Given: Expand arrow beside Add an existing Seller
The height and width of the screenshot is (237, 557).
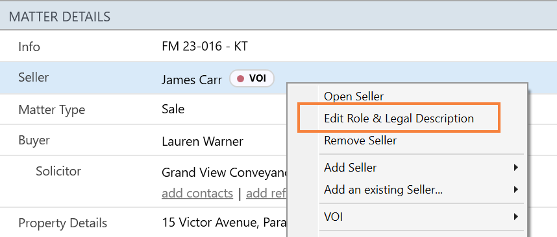Looking at the screenshot, I should pyautogui.click(x=516, y=190).
